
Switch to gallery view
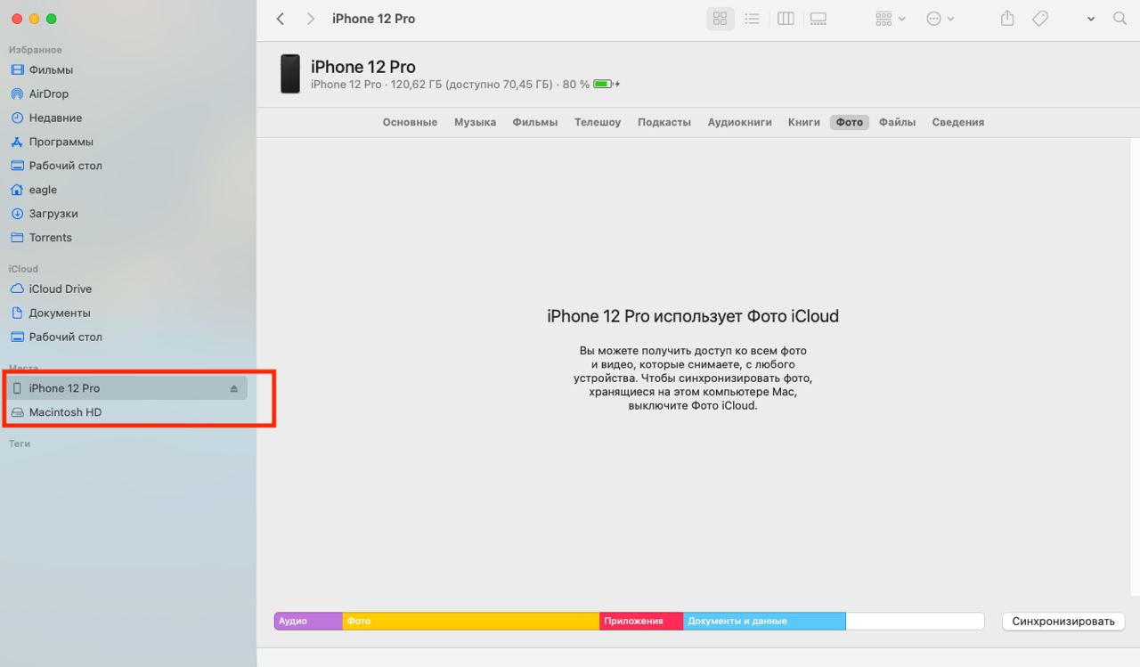pyautogui.click(x=818, y=19)
